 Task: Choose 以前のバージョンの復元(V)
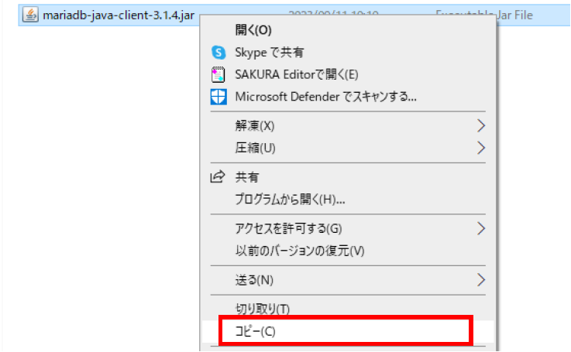coord(300,251)
